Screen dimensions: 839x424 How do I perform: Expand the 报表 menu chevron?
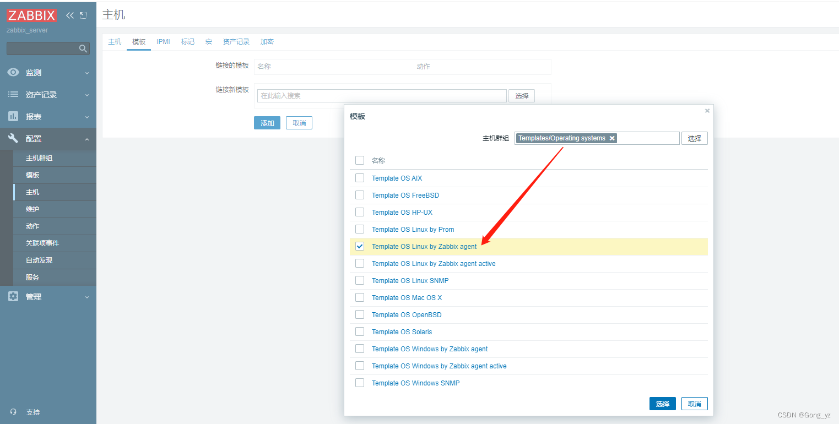(86, 117)
